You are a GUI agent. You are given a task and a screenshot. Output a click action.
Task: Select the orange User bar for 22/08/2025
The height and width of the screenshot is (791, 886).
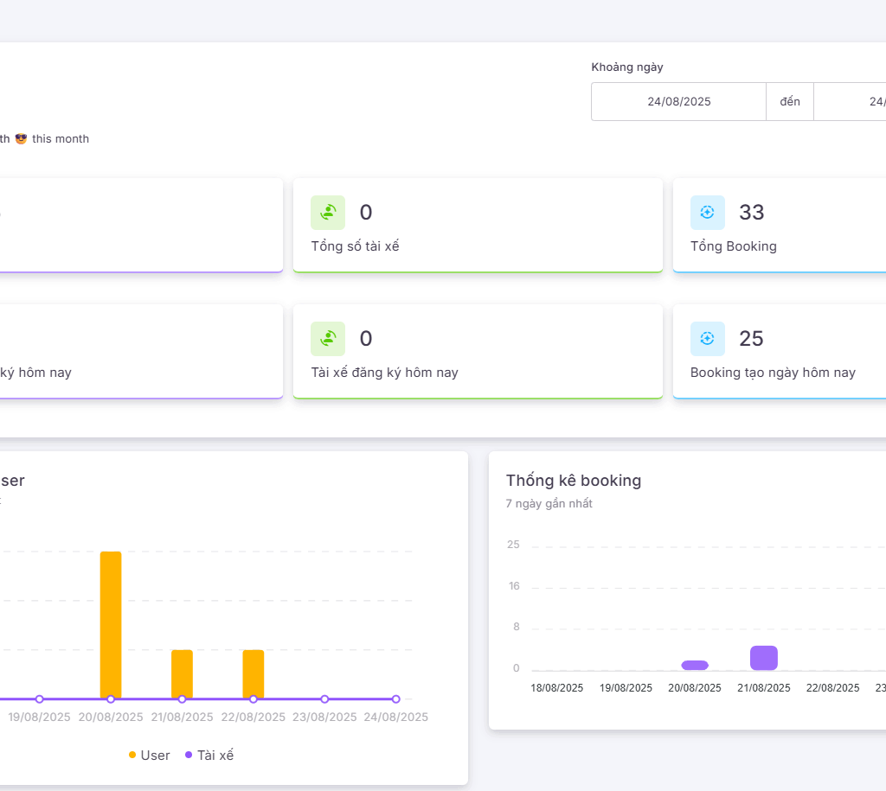[254, 673]
